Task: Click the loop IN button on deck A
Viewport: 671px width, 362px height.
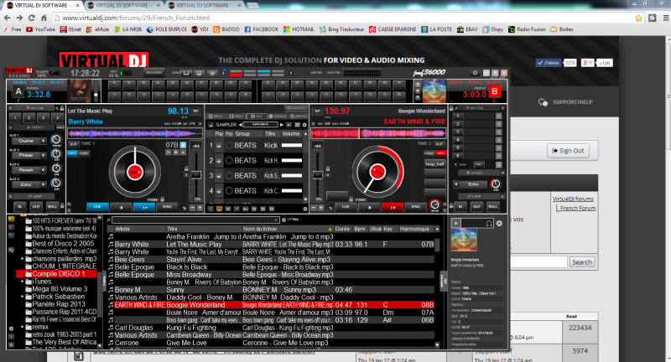Action: 19,204
